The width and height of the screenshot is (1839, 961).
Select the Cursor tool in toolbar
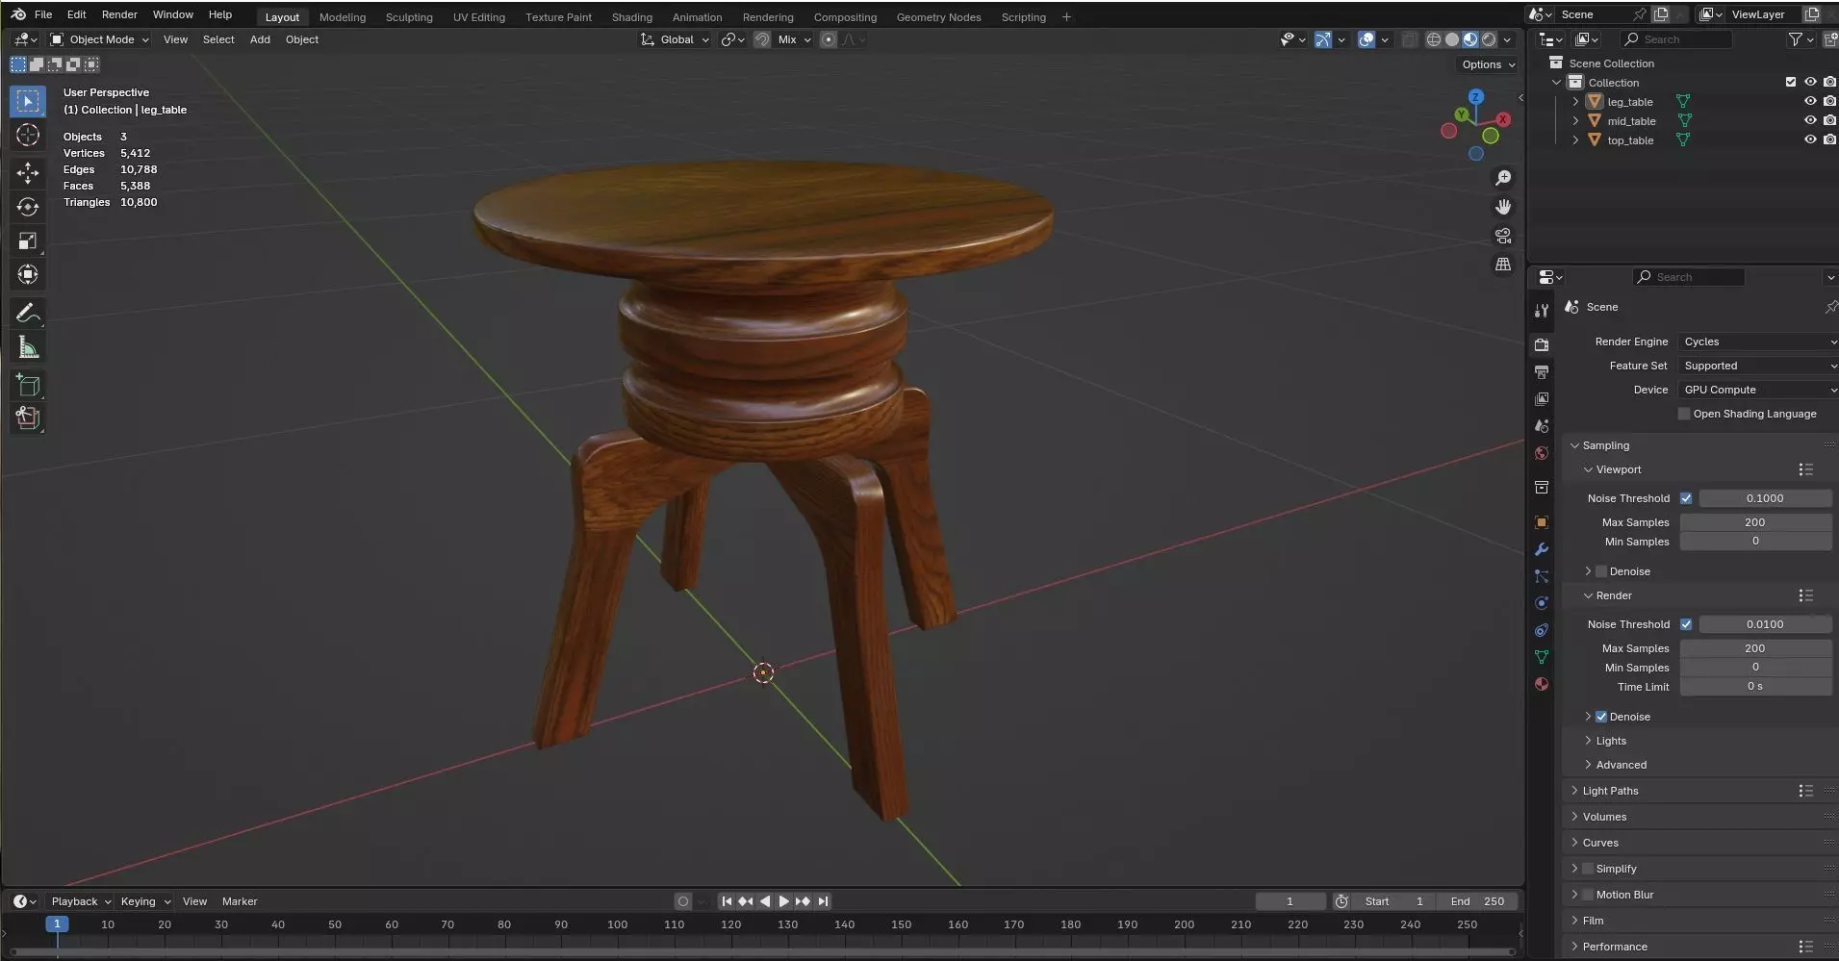click(x=28, y=136)
